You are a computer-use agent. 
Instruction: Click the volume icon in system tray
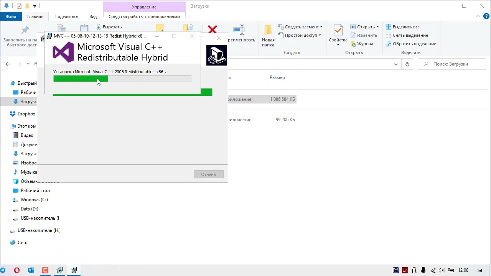pyautogui.click(x=442, y=270)
